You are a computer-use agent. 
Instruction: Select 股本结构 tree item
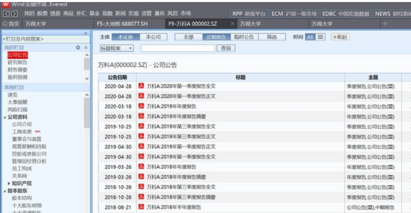click(x=22, y=198)
